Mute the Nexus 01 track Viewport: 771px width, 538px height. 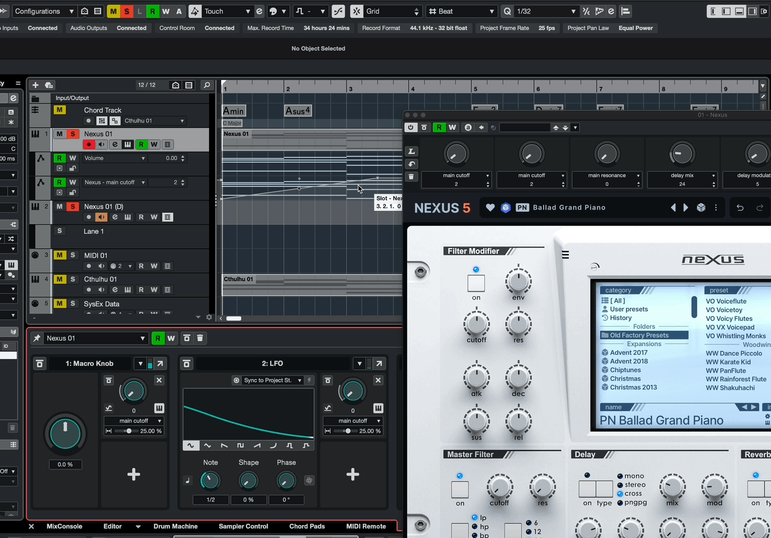coord(60,134)
